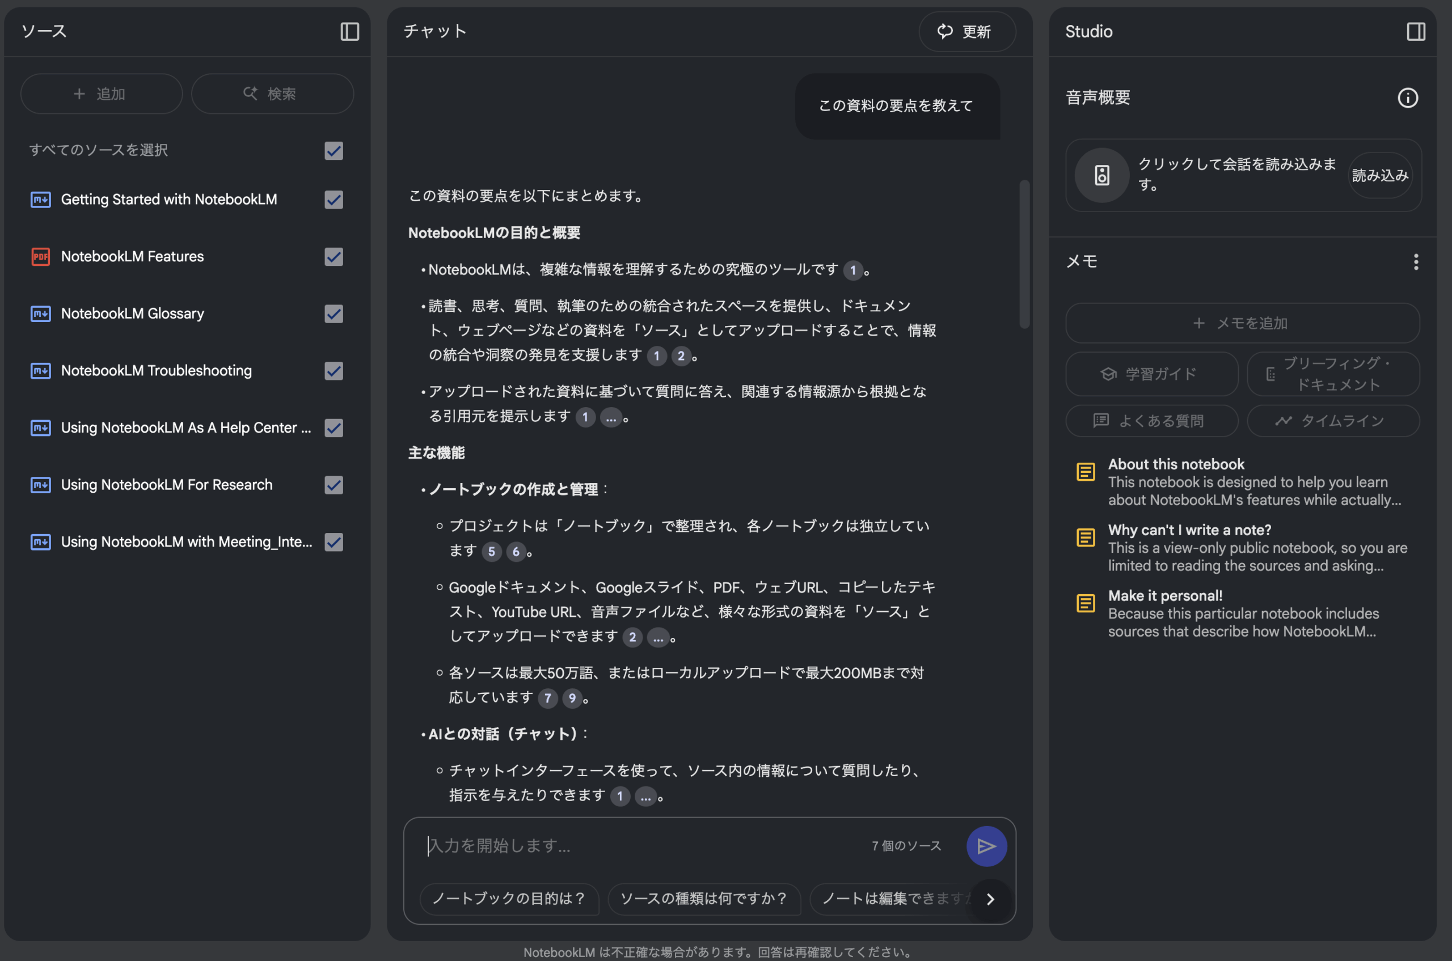Click markdown icon of Using NotebookLM As A Help Center

[40, 428]
